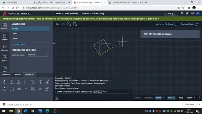
Task: Open the Camadas layers sidebar panel
Action: (5, 48)
